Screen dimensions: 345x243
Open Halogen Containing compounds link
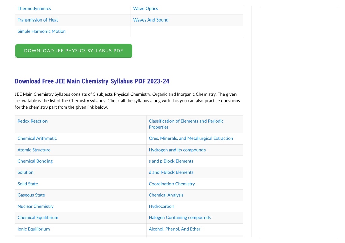[x=180, y=218]
